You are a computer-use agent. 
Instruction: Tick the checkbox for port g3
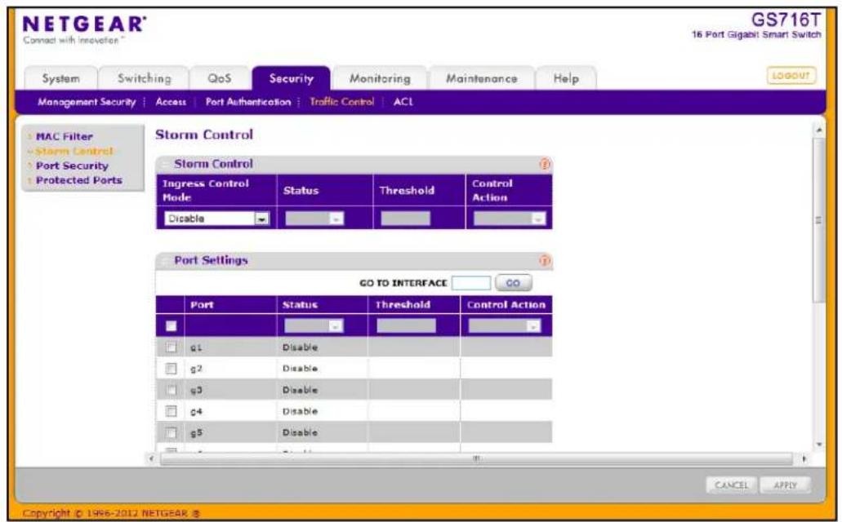[171, 390]
